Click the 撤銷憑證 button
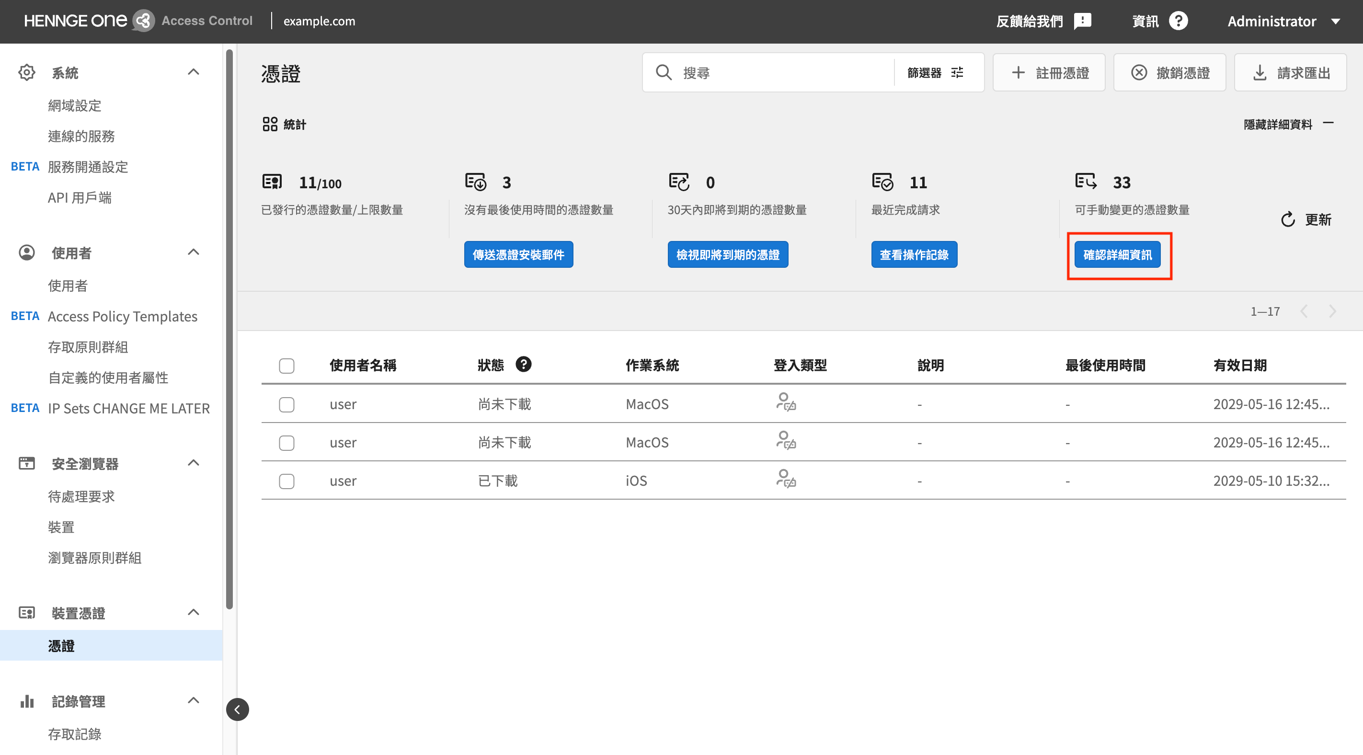This screenshot has height=755, width=1363. coord(1169,72)
